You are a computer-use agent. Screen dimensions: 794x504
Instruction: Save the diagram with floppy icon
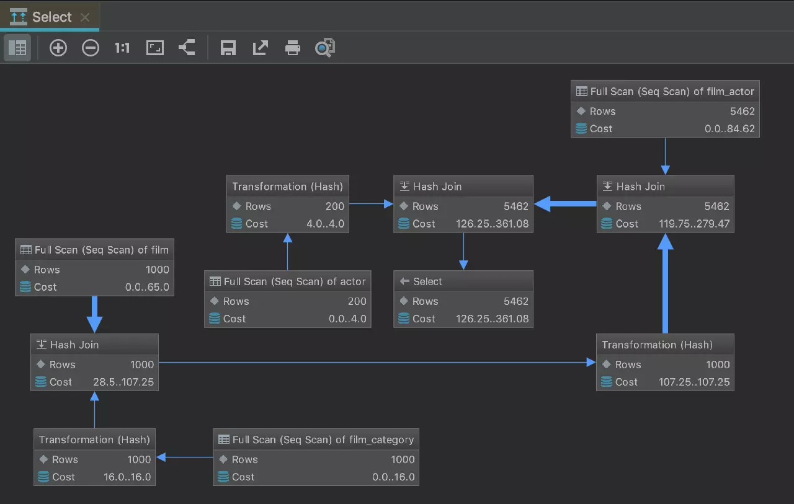228,48
